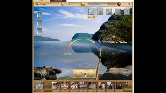Image resolution: width=166 pixels, height=93 pixels.
Task: Open the campfire icon
Action: (x=100, y=12)
